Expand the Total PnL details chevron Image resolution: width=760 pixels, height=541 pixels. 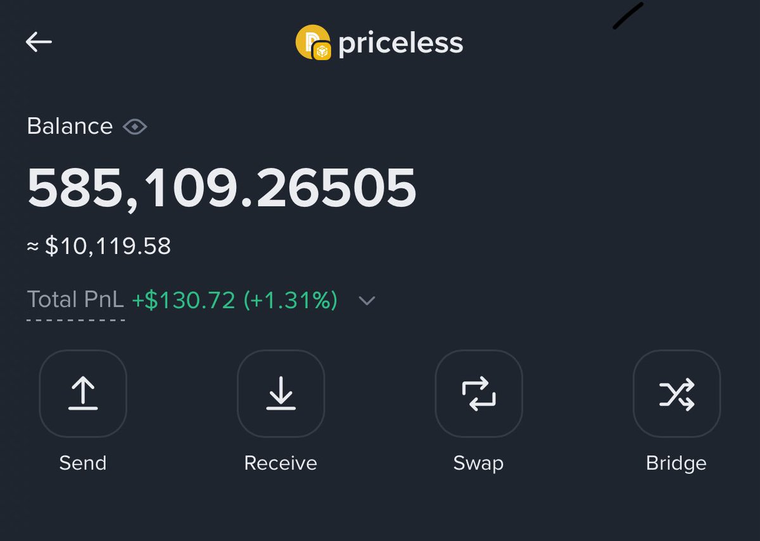(x=367, y=300)
